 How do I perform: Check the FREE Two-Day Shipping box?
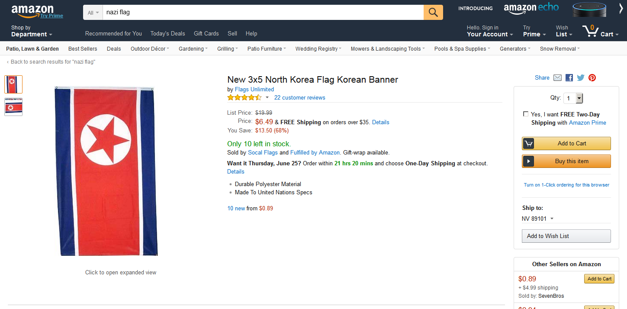coord(526,114)
